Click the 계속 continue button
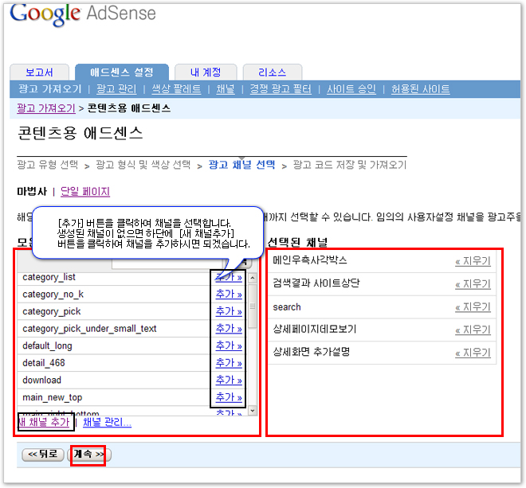This screenshot has width=526, height=488. point(89,455)
